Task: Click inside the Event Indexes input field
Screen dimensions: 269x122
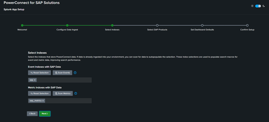Action: tap(63, 80)
